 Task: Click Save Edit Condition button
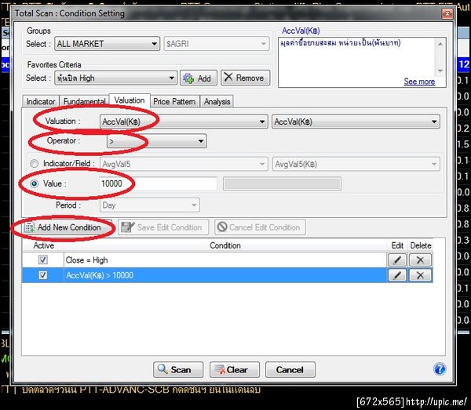coord(163,227)
